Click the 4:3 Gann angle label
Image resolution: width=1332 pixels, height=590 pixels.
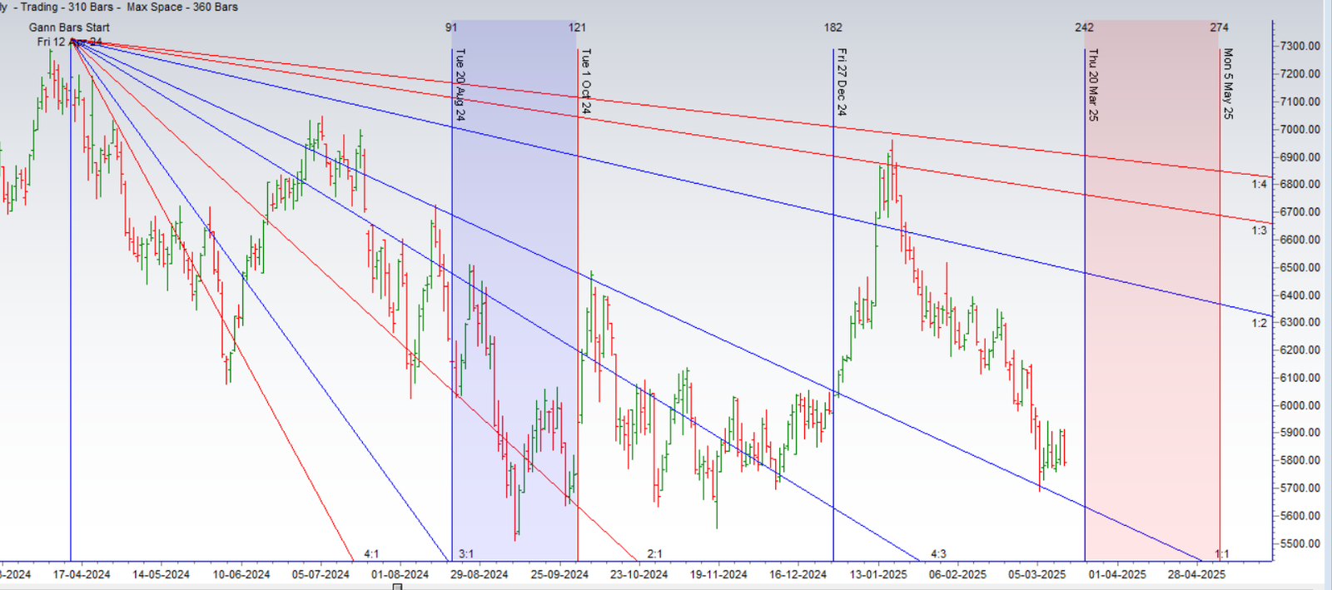pos(938,553)
